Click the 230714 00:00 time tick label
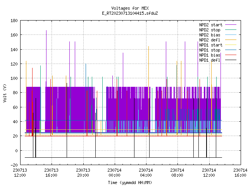Screen dimensions: 248x186 pyautogui.click(x=115, y=173)
